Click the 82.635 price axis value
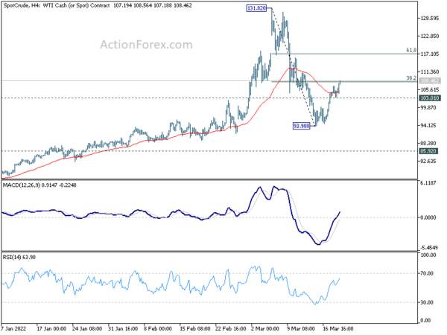This screenshot has width=447, height=335. coord(428,162)
